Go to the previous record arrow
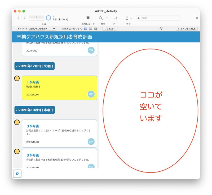The image size is (212, 195). point(18,18)
